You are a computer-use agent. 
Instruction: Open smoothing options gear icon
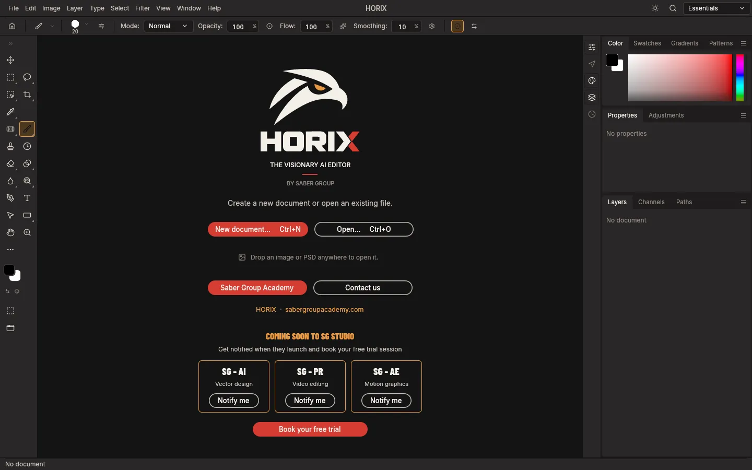click(432, 26)
